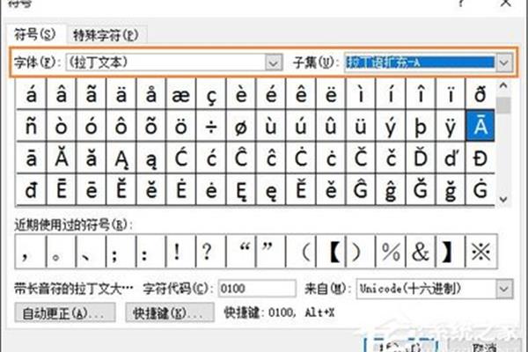Select the ç symbol in the grid
The image size is (528, 352).
pyautogui.click(x=211, y=95)
